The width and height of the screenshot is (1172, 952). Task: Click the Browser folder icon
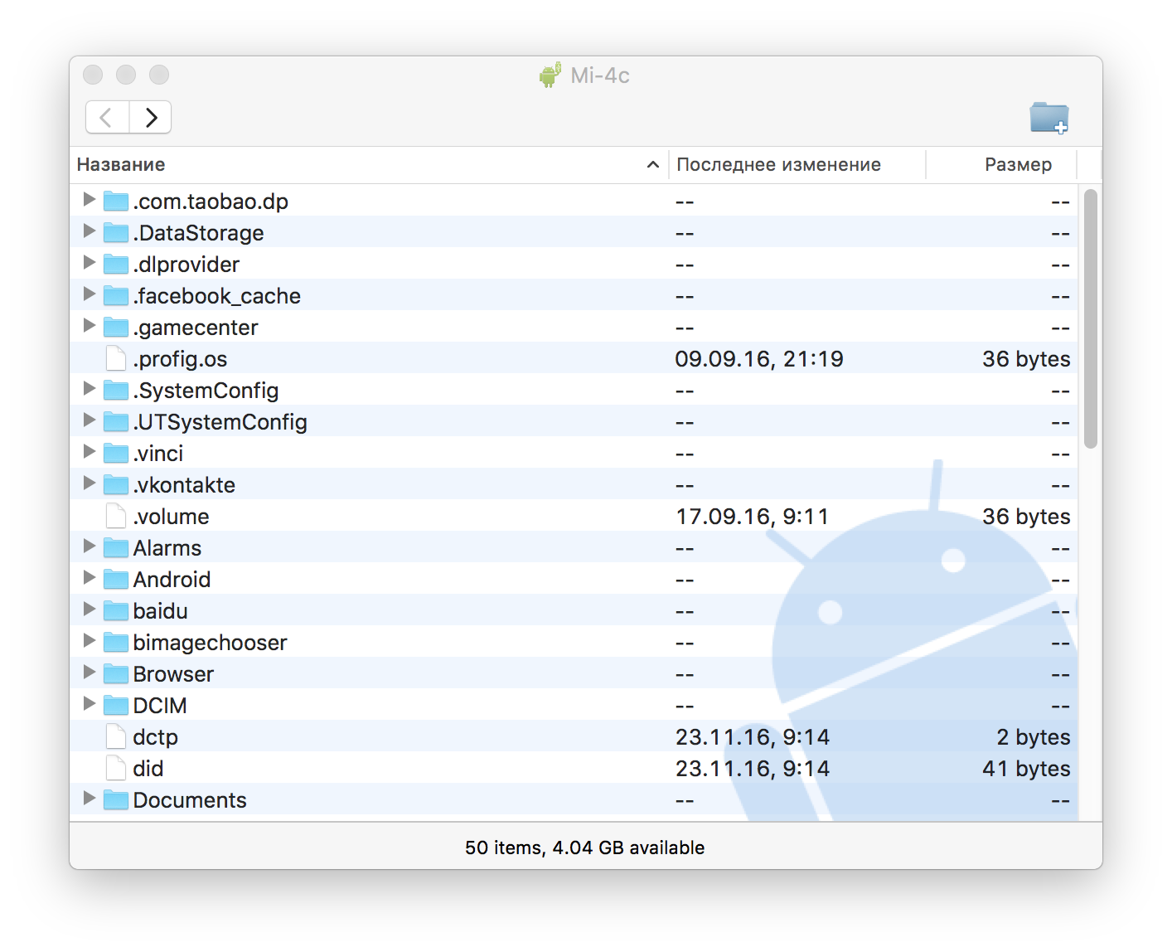tap(116, 673)
